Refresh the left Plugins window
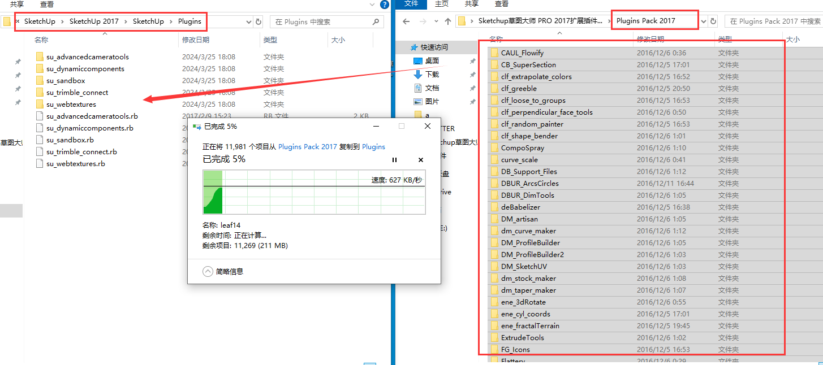Screen dimensions: 823x365 258,21
